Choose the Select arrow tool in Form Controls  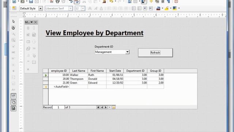tap(14, 21)
